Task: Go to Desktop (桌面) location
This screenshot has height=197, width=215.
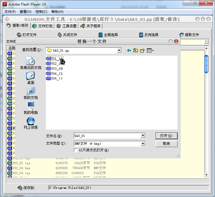Action: (x=31, y=78)
